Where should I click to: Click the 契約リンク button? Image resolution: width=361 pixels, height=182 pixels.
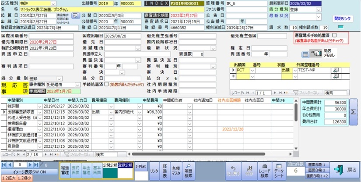pyautogui.click(x=343, y=19)
